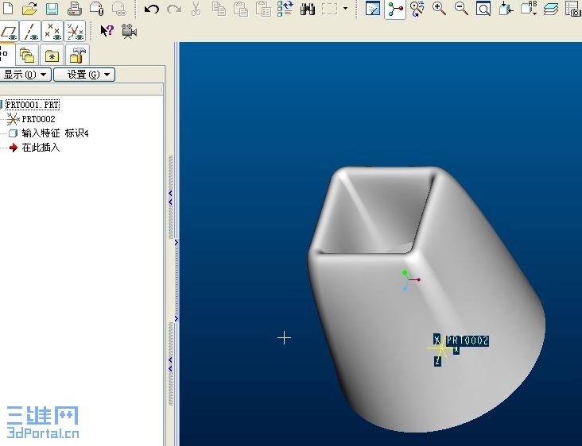Open the dropdown arrow beside the selection box
The image size is (582, 446).
point(346,8)
